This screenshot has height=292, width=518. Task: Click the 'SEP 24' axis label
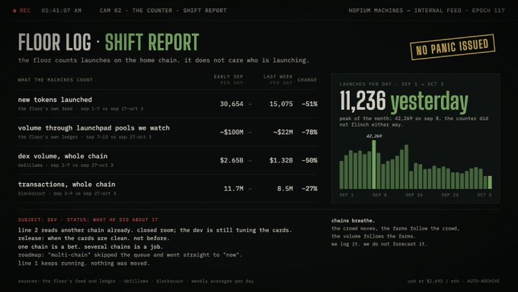click(x=450, y=195)
